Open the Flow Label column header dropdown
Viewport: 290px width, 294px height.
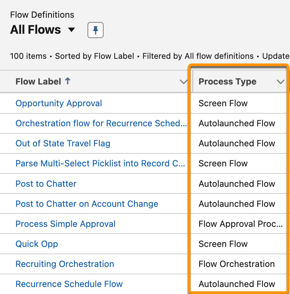click(x=183, y=81)
